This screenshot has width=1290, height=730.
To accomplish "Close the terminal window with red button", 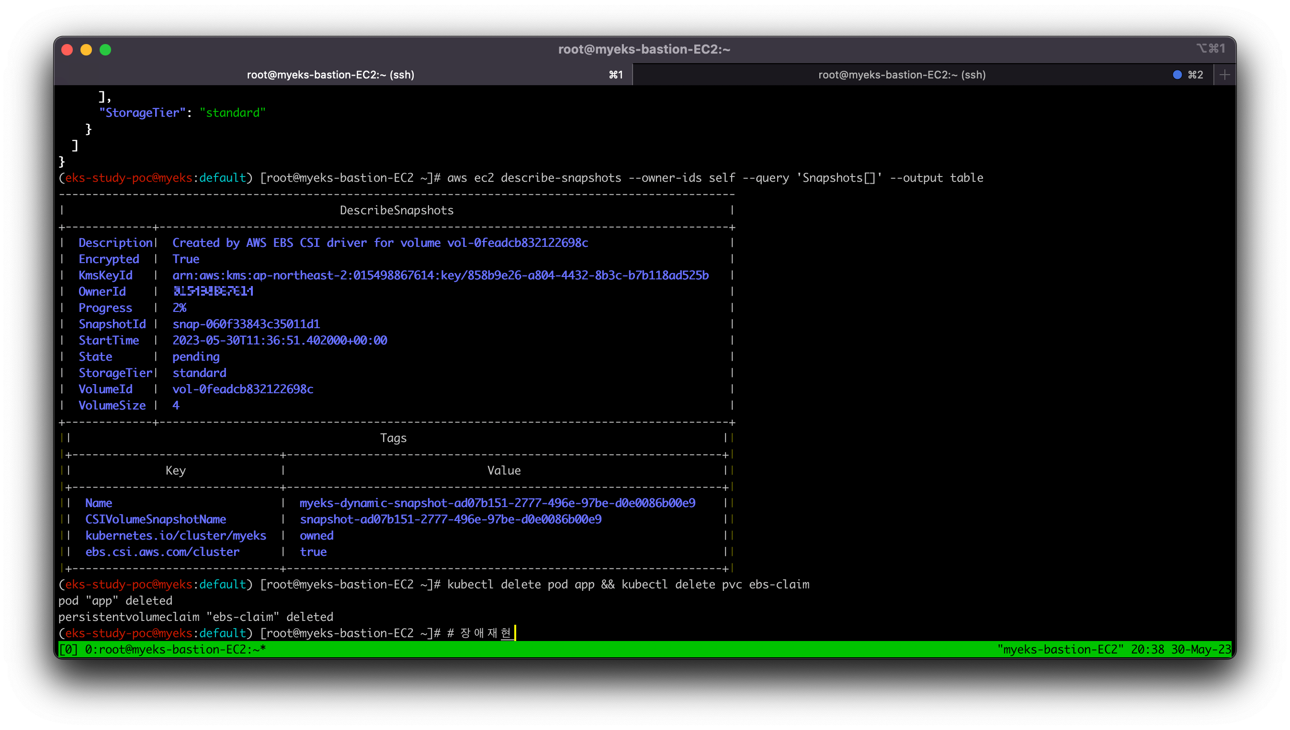I will point(67,50).
